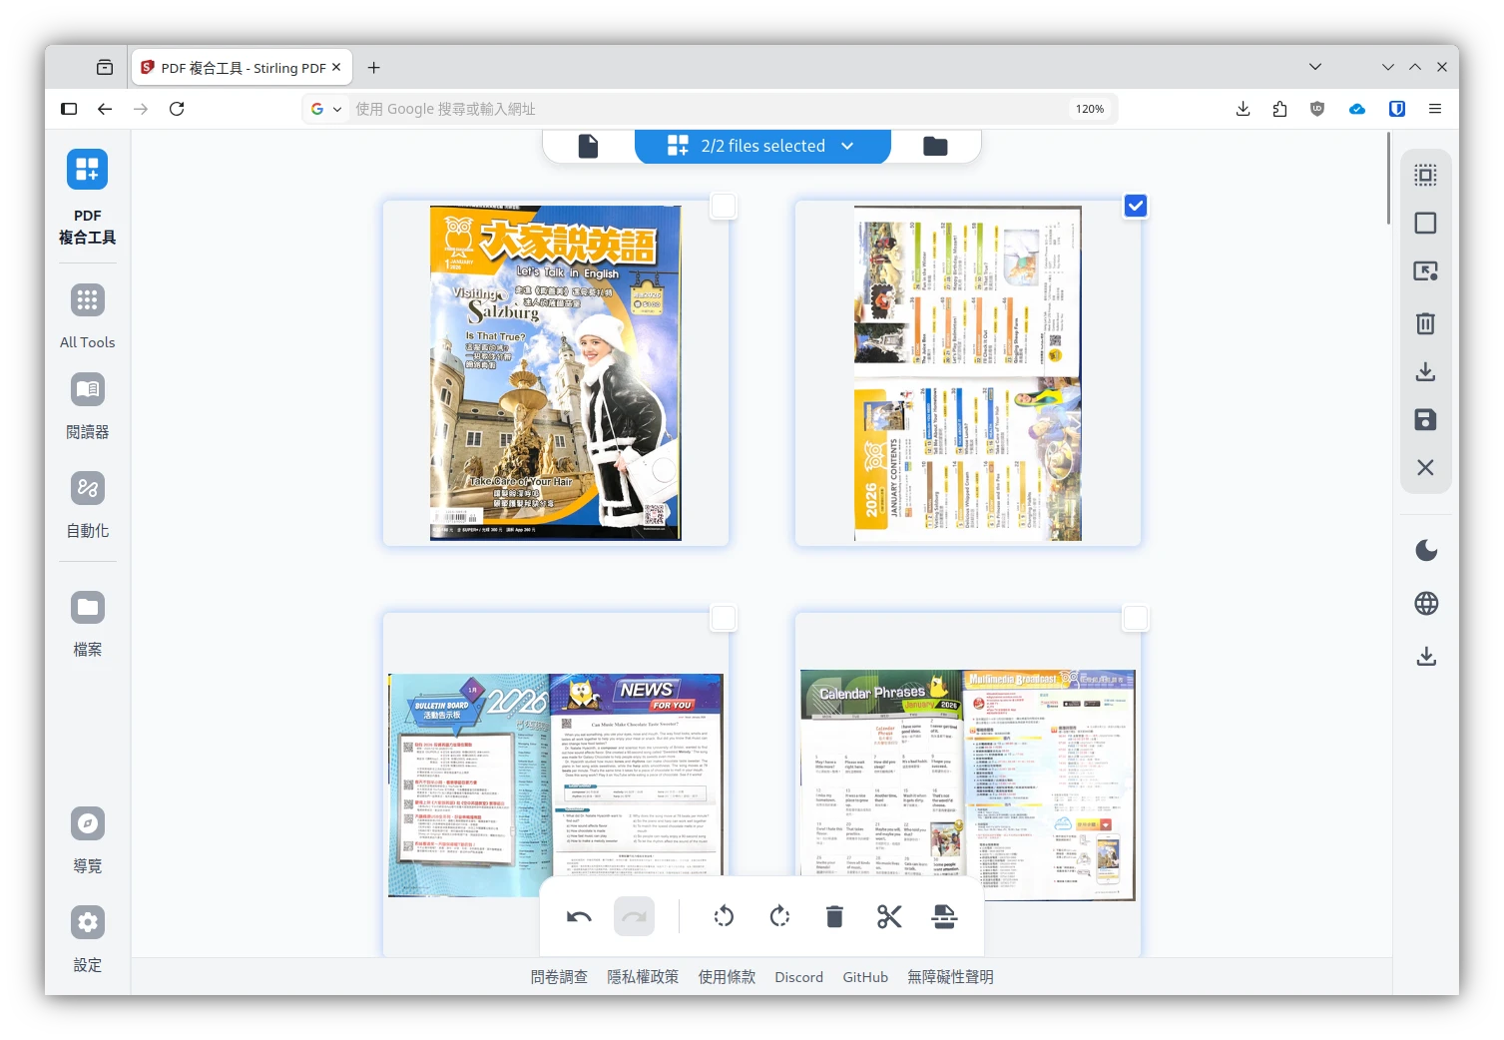The image size is (1504, 1040).
Task: Open the 隱私權政策 privacy policy link
Action: click(643, 977)
